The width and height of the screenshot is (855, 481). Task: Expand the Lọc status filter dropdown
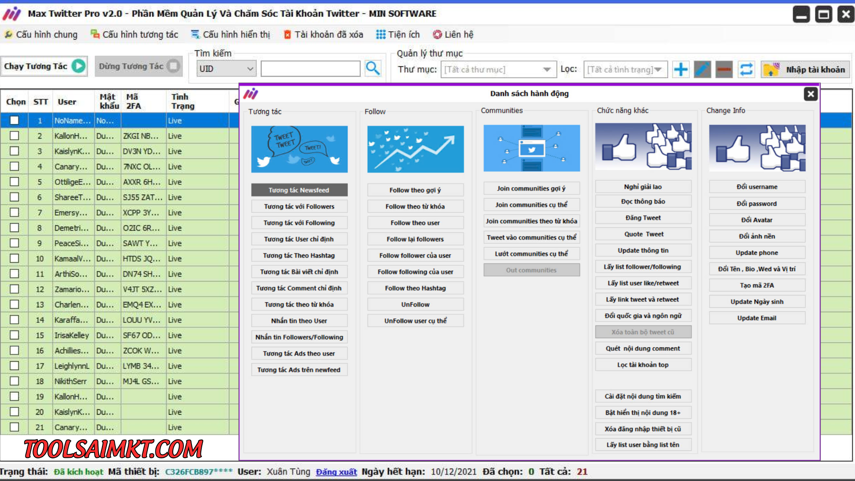(625, 69)
